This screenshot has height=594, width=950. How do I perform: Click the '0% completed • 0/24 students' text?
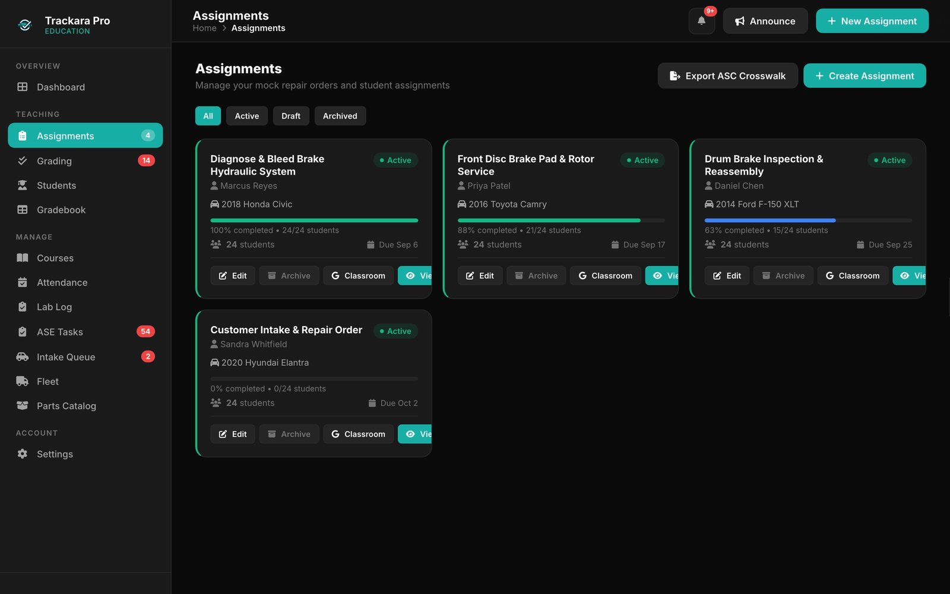click(x=268, y=388)
